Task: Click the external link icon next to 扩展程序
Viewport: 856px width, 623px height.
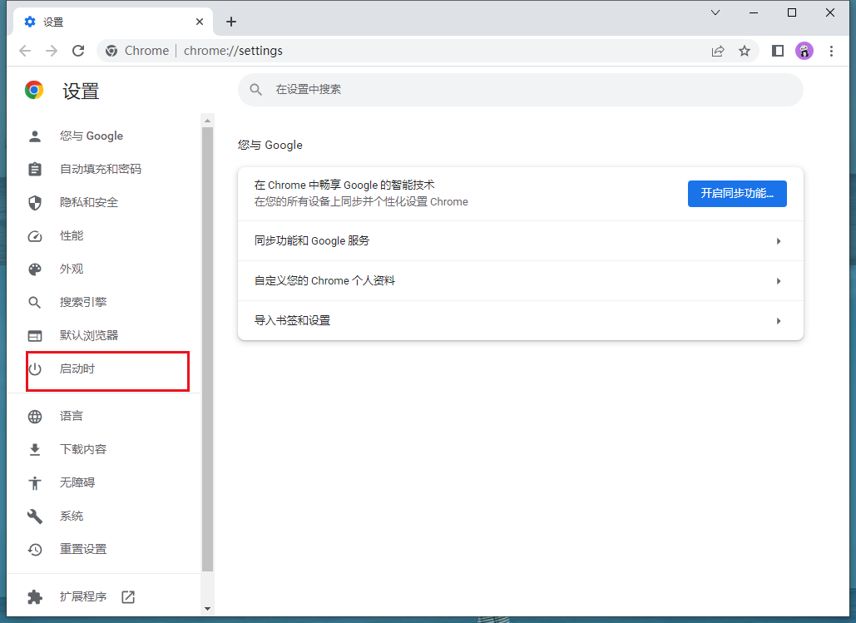Action: [128, 596]
